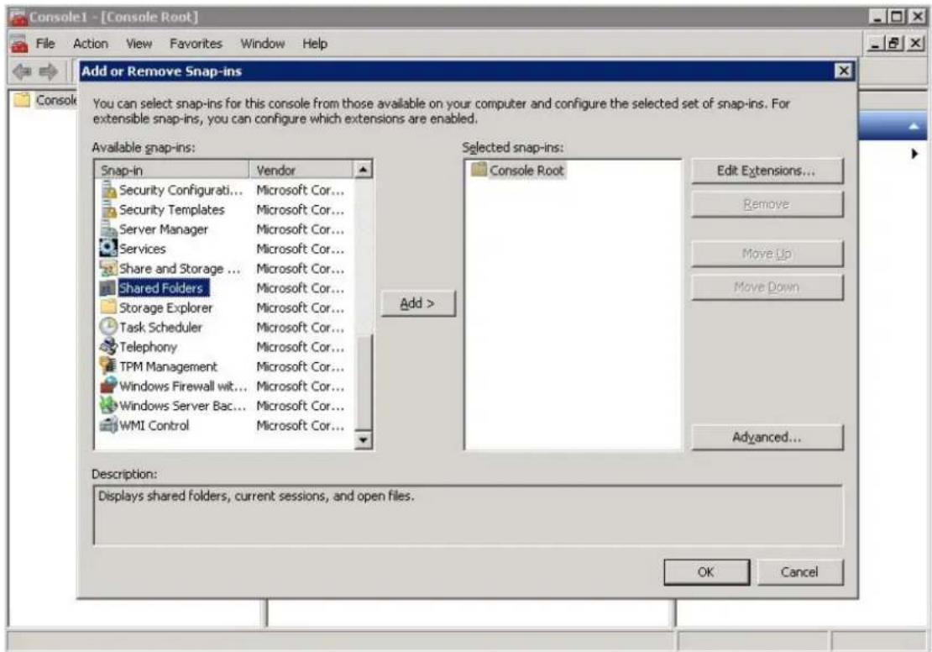Click the Add > button
Viewport: 932px width, 652px height.
[418, 303]
